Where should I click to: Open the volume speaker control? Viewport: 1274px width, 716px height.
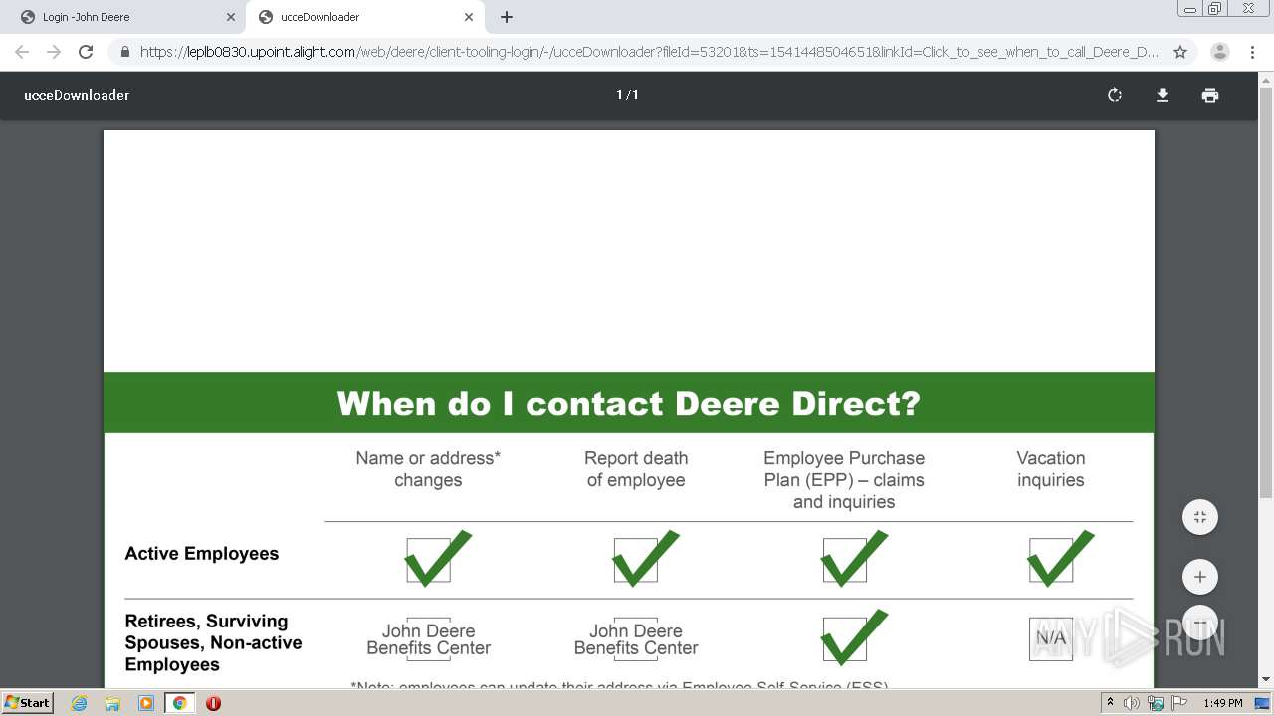tap(1132, 703)
